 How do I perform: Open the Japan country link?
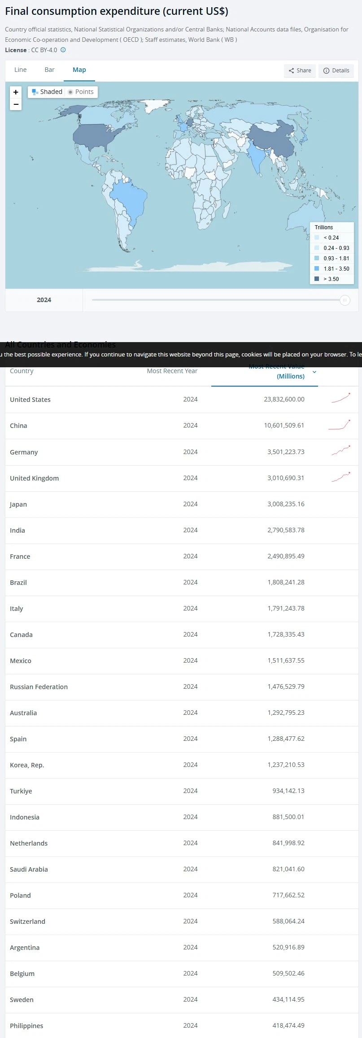[18, 504]
